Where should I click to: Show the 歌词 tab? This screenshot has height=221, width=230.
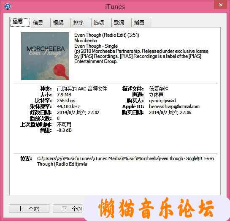[122, 22]
